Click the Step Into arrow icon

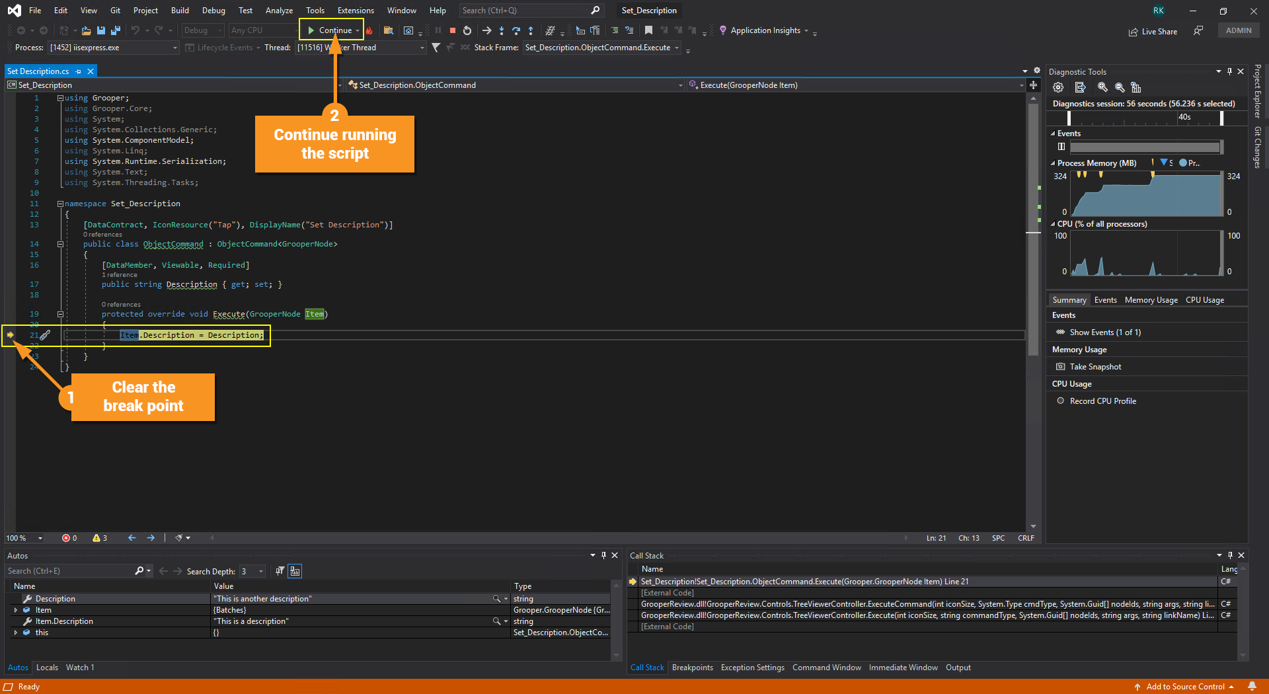pos(502,30)
